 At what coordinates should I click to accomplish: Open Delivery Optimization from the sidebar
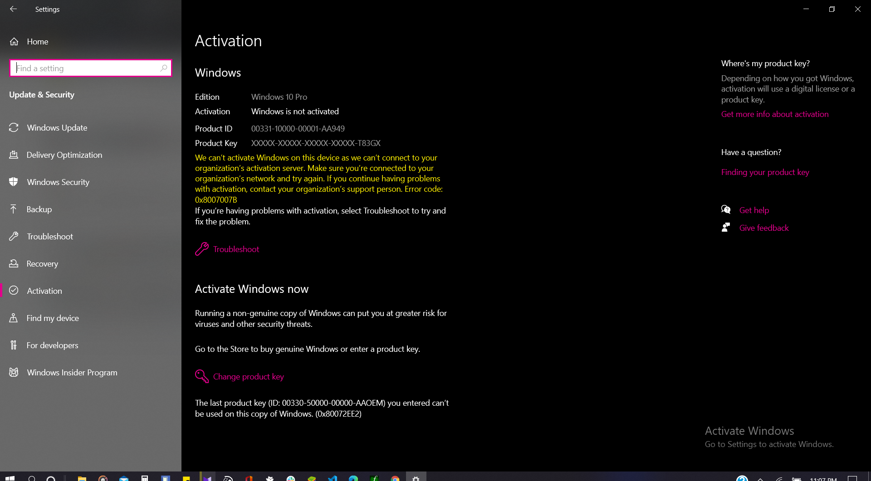point(91,155)
